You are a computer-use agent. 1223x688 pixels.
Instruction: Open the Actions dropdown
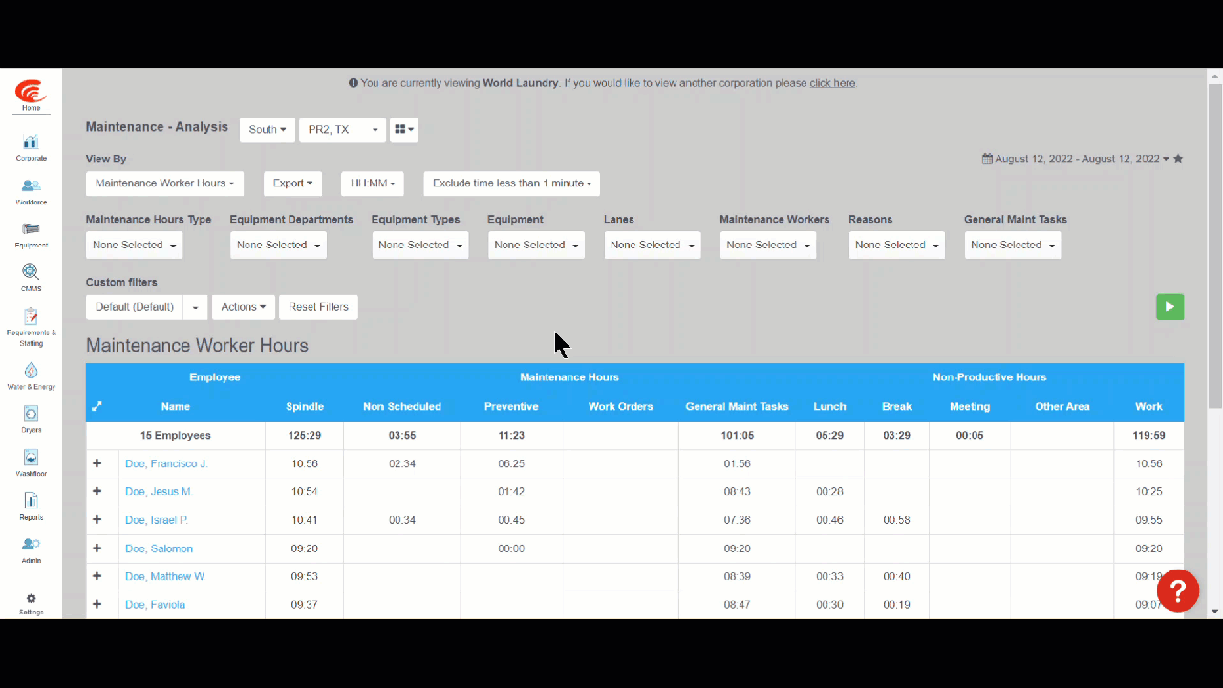pos(244,307)
